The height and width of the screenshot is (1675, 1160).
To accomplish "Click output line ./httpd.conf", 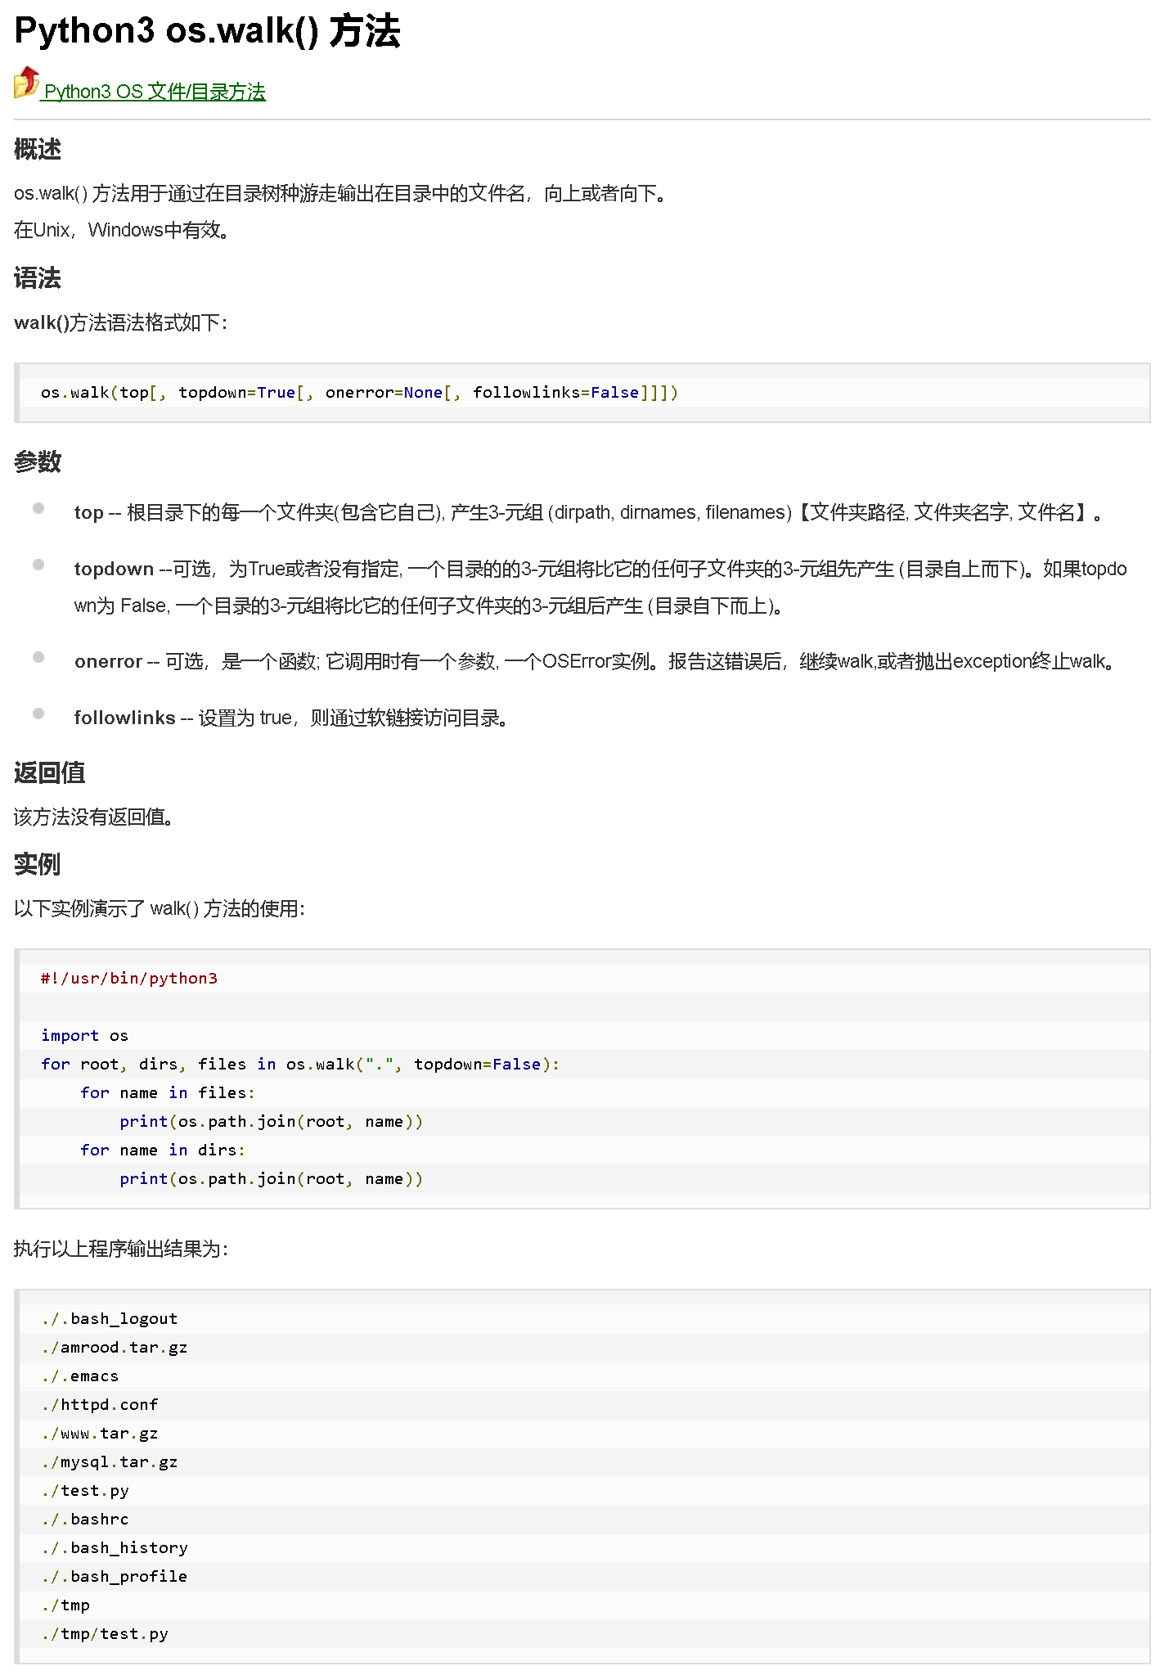I will [x=100, y=1405].
